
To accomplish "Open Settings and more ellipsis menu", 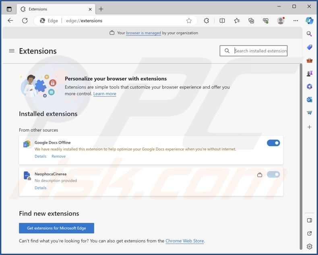I will pos(296,21).
